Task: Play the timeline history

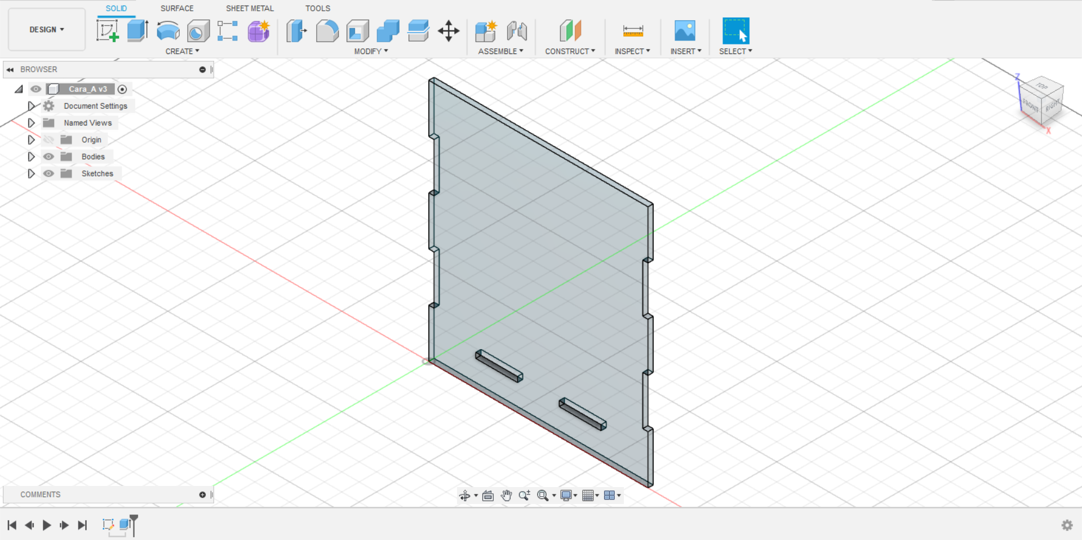Action: tap(47, 525)
